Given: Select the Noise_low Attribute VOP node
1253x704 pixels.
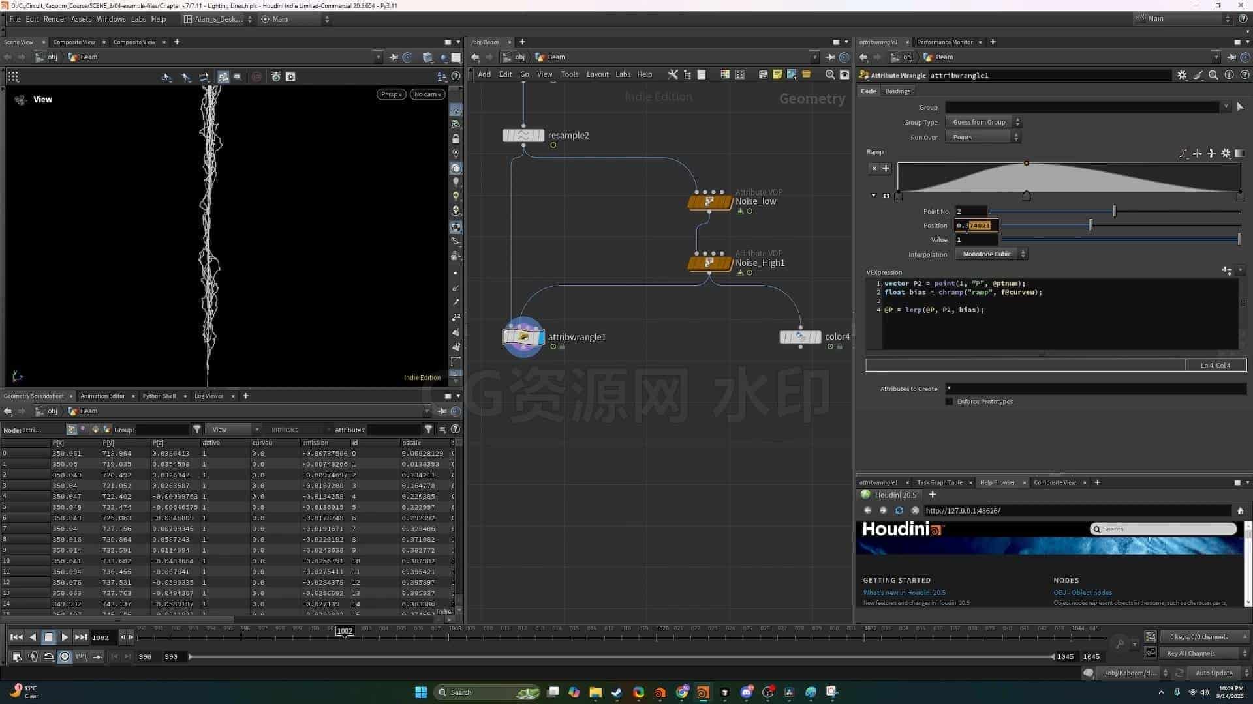Looking at the screenshot, I should coord(709,201).
